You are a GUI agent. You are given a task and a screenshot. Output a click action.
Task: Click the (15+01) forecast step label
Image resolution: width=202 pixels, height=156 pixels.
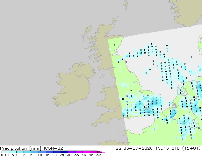191,148
